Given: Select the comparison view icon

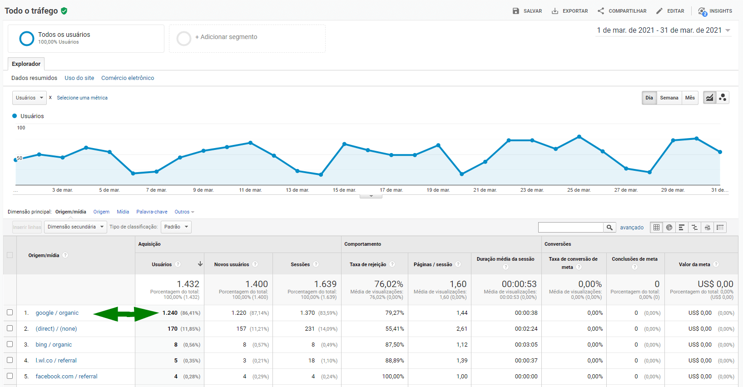Looking at the screenshot, I should 694,228.
